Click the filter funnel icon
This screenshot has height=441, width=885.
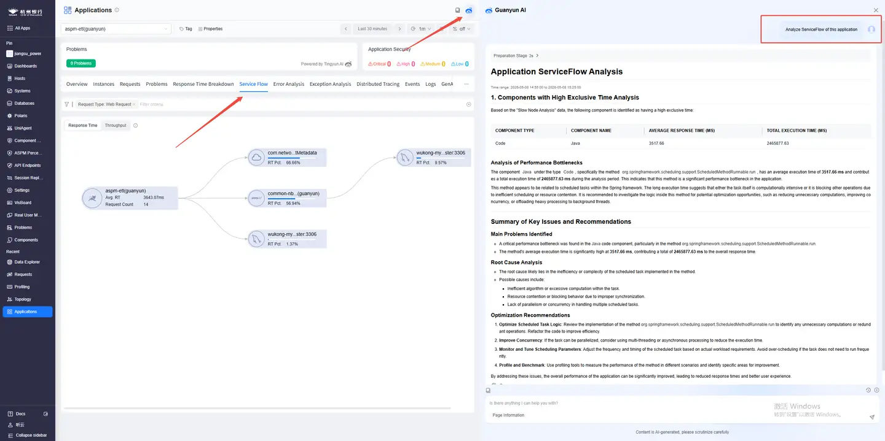tap(66, 104)
